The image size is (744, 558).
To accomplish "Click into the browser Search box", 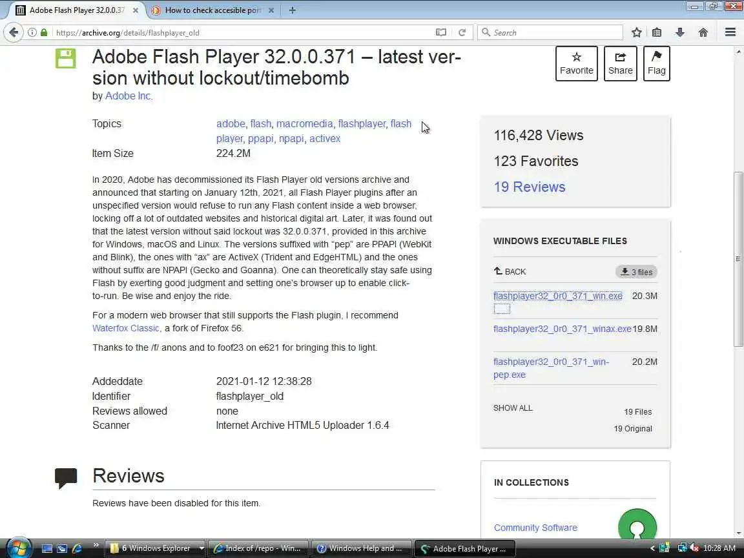I will coord(550,32).
